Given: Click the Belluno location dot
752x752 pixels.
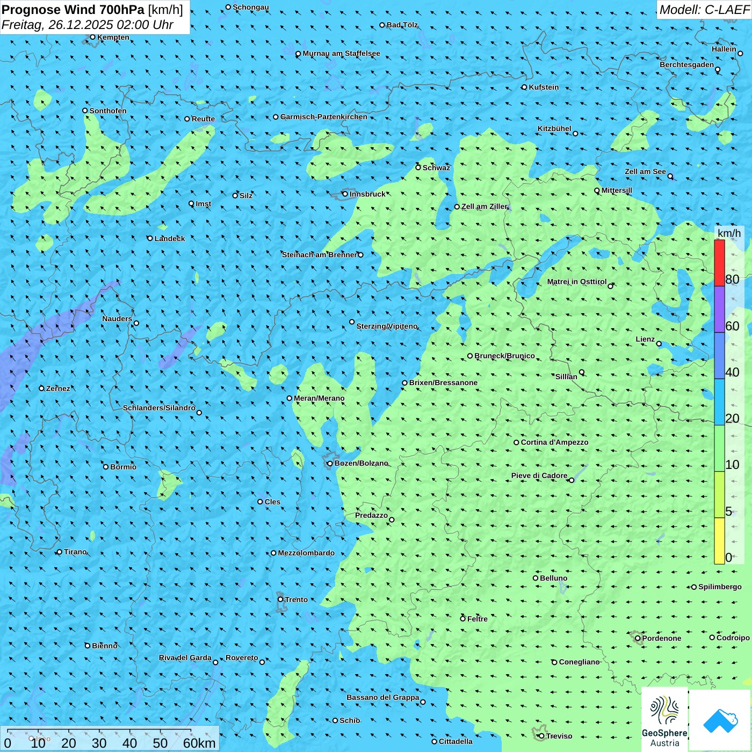Looking at the screenshot, I should tap(536, 578).
